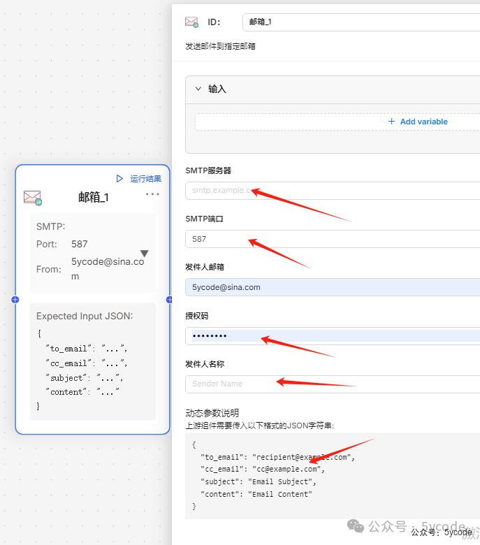Click the 上游组件需要传入以下格式的JSON字符串 note

pyautogui.click(x=260, y=426)
